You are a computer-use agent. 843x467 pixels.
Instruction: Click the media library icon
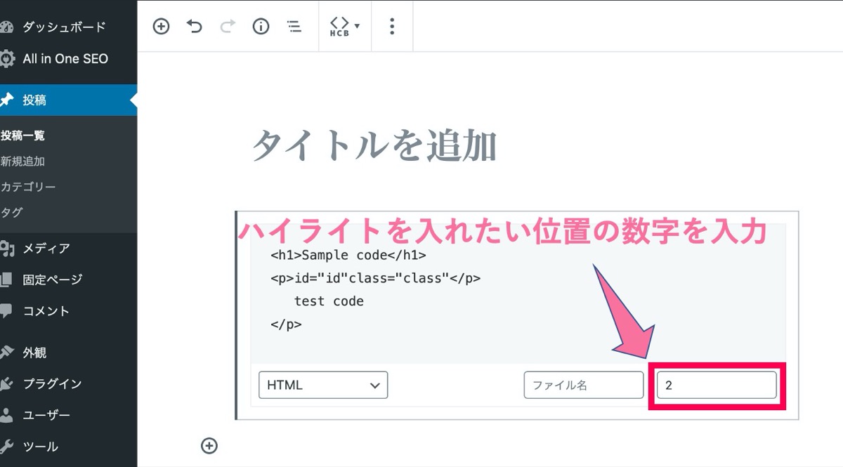pos(7,249)
